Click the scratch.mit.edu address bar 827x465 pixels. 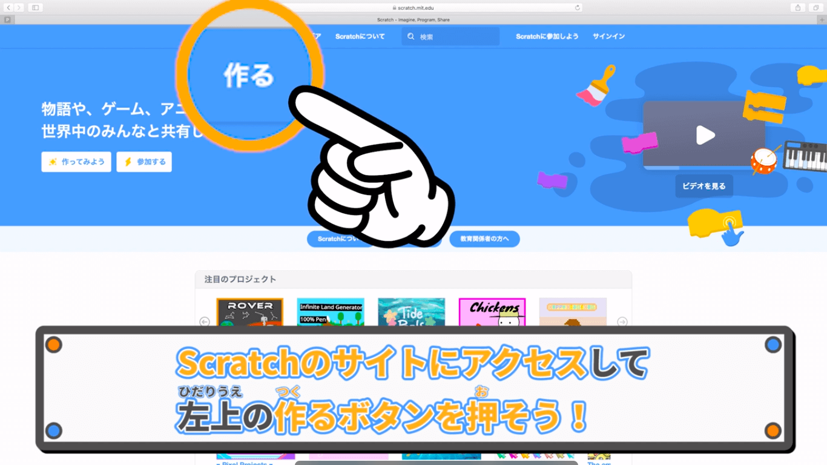pyautogui.click(x=413, y=7)
